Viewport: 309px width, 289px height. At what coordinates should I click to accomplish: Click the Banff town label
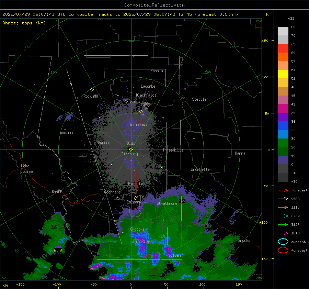tap(57, 191)
